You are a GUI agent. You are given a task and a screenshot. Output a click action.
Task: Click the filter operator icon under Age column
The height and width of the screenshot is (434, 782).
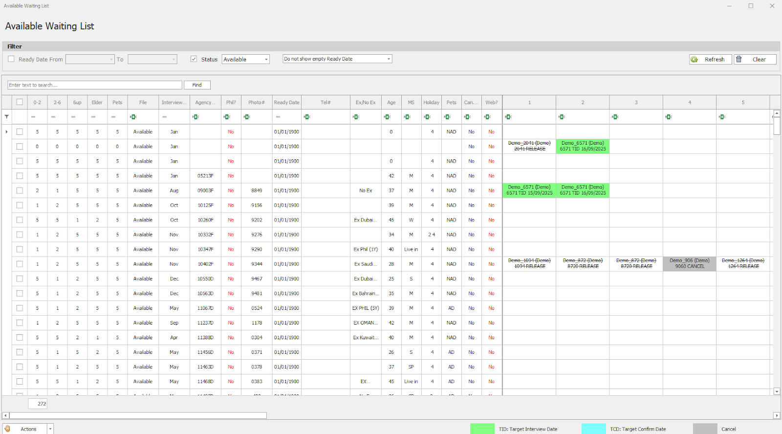click(x=387, y=117)
